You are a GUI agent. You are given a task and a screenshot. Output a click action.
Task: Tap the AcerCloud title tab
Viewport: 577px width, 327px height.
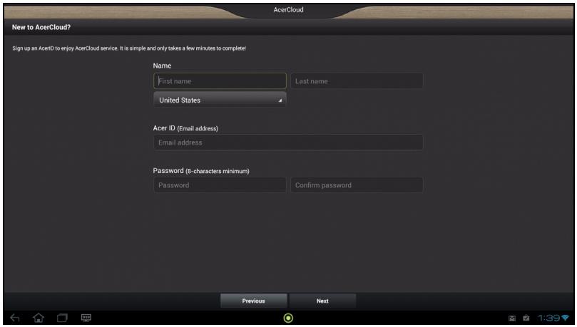pyautogui.click(x=288, y=10)
